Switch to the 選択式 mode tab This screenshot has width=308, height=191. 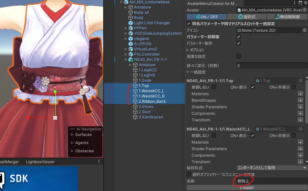click(x=247, y=17)
